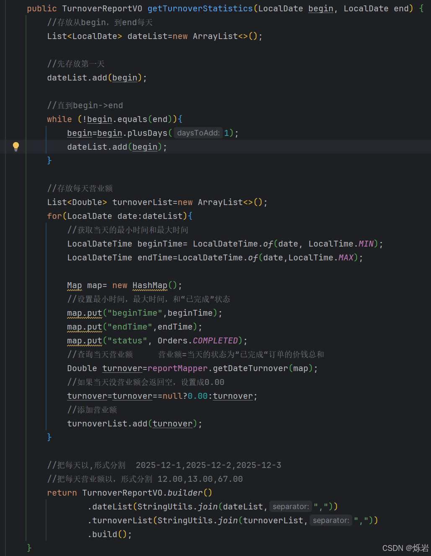This screenshot has height=556, width=431.
Task: Click the MAX constant of LocalTime
Action: [346, 257]
